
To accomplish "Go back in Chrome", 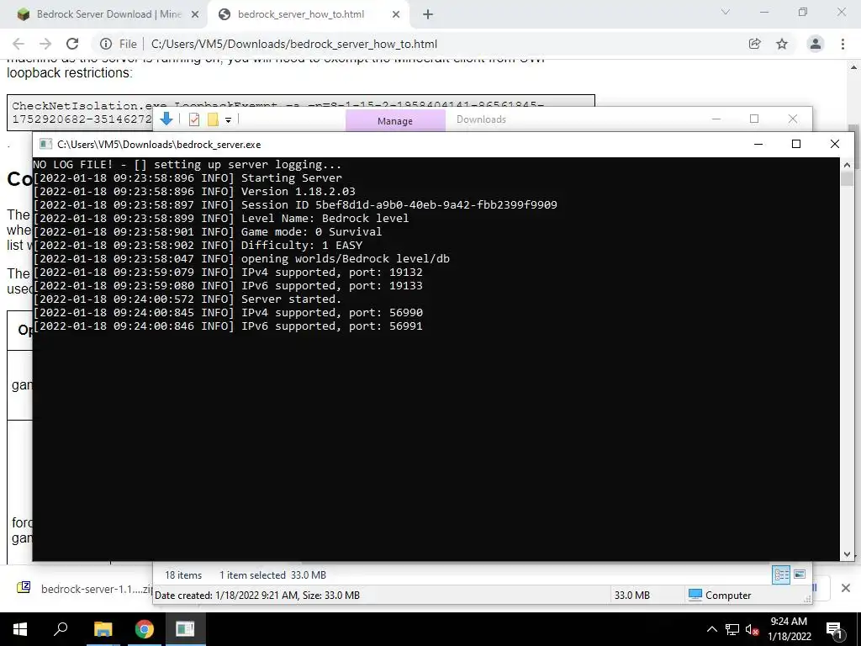I will click(x=18, y=44).
